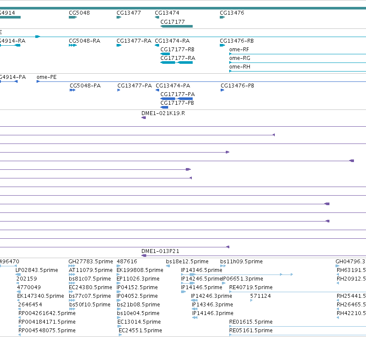Select the CG5048 gene label
Image resolution: width=366 pixels, height=337 pixels.
click(x=79, y=13)
